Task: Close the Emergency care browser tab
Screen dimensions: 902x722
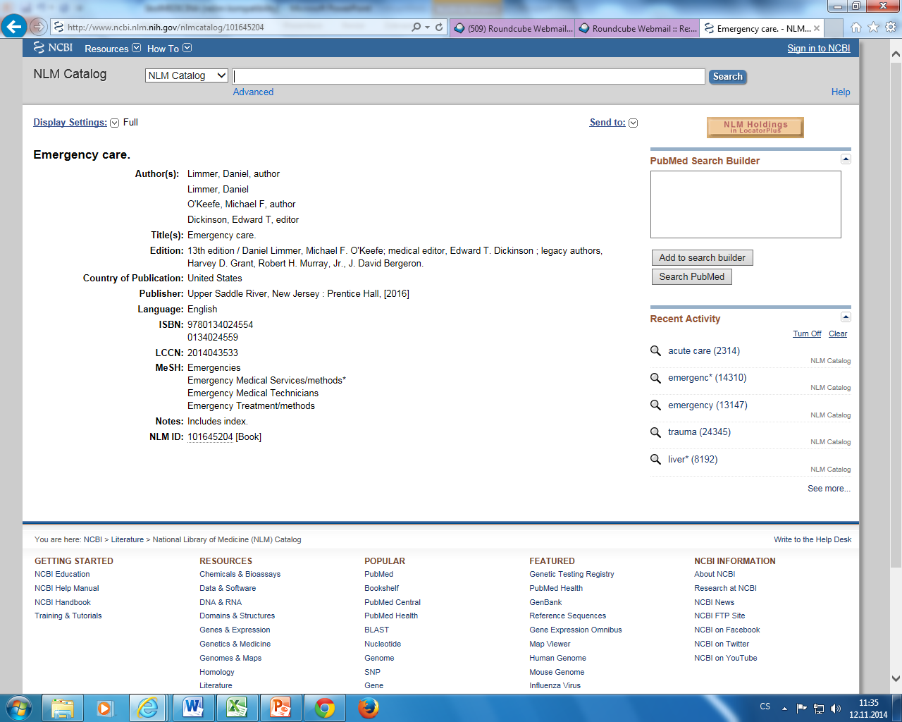Action: click(x=817, y=29)
